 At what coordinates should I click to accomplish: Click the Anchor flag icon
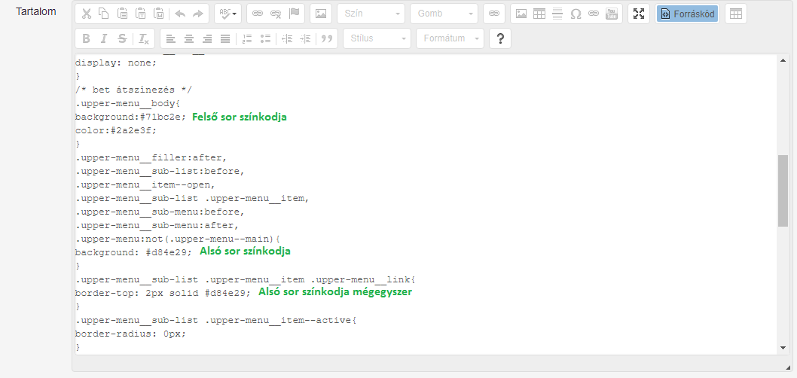pos(295,14)
